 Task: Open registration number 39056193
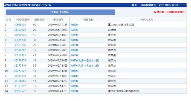pos(20,25)
